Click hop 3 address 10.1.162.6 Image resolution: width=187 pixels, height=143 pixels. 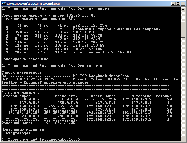pyautogui.click(x=84, y=32)
